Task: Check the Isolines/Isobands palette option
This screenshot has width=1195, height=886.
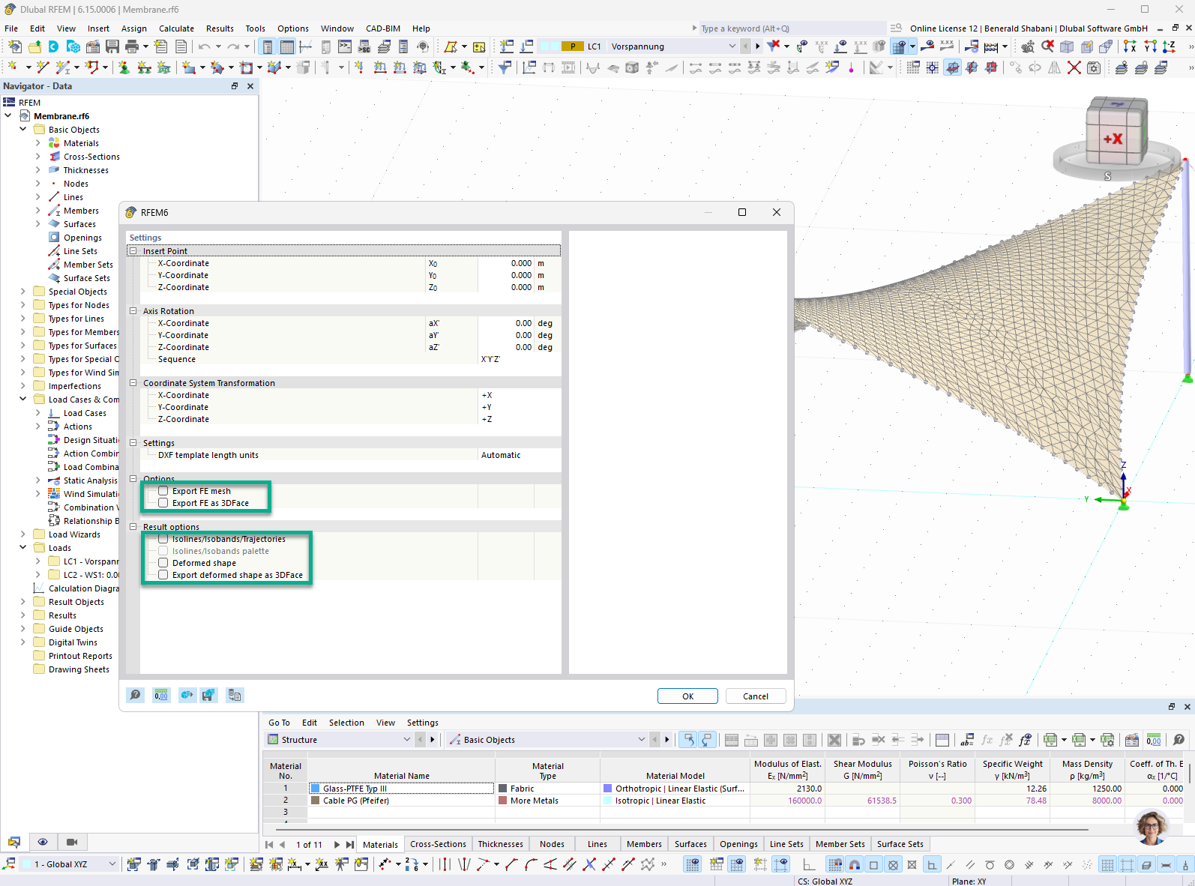Action: click(163, 551)
